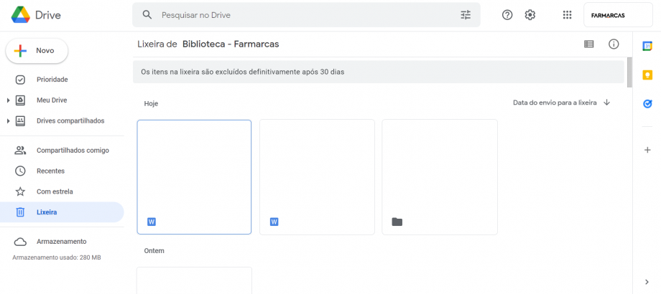Image resolution: width=661 pixels, height=294 pixels.
Task: Open Data do envio para a lixeira sort
Action: [554, 103]
